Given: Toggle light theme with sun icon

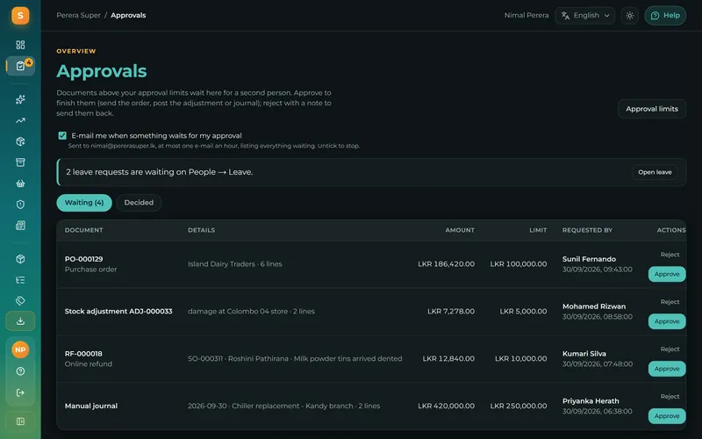Looking at the screenshot, I should click(629, 16).
